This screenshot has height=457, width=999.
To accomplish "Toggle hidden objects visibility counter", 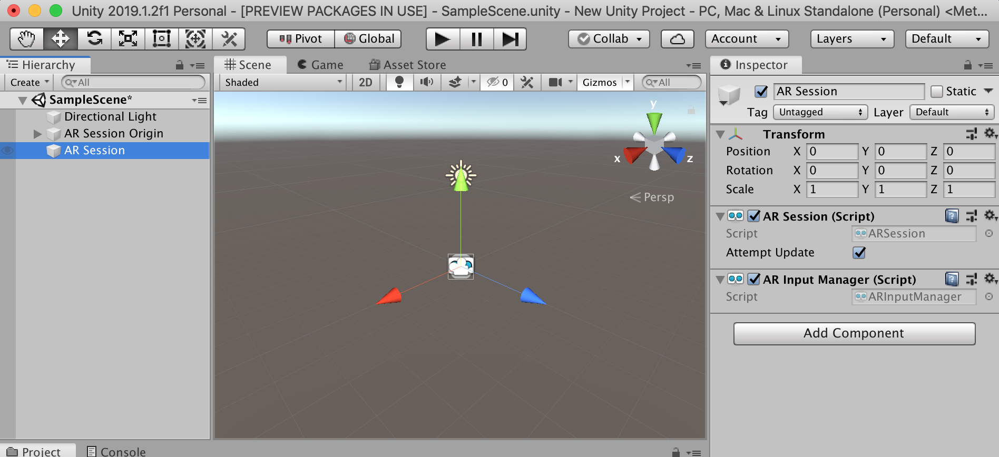I will pyautogui.click(x=497, y=82).
